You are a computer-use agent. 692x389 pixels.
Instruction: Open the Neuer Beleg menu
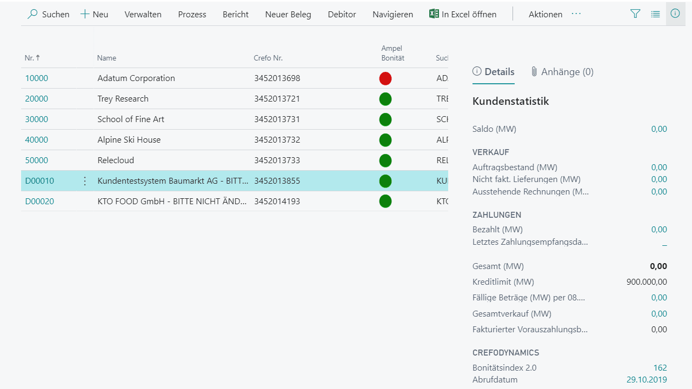(288, 15)
